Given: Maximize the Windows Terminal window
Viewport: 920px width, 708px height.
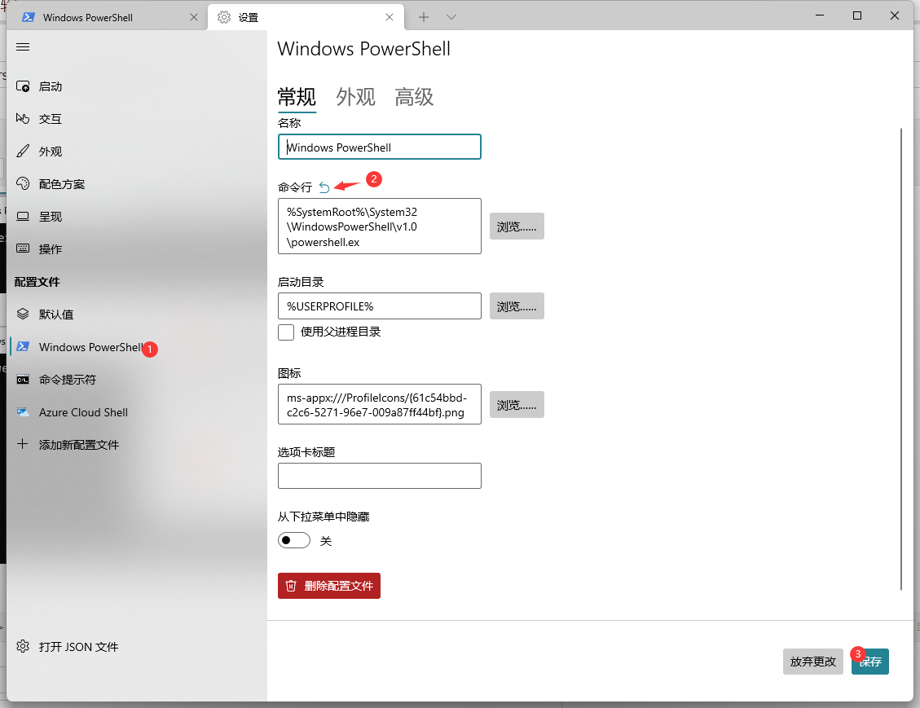Looking at the screenshot, I should tap(857, 15).
